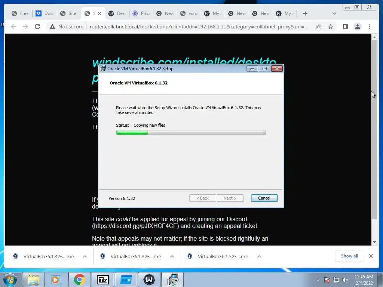This screenshot has height=287, width=383.
Task: Open the volume tray icon
Action: [x=345, y=280]
